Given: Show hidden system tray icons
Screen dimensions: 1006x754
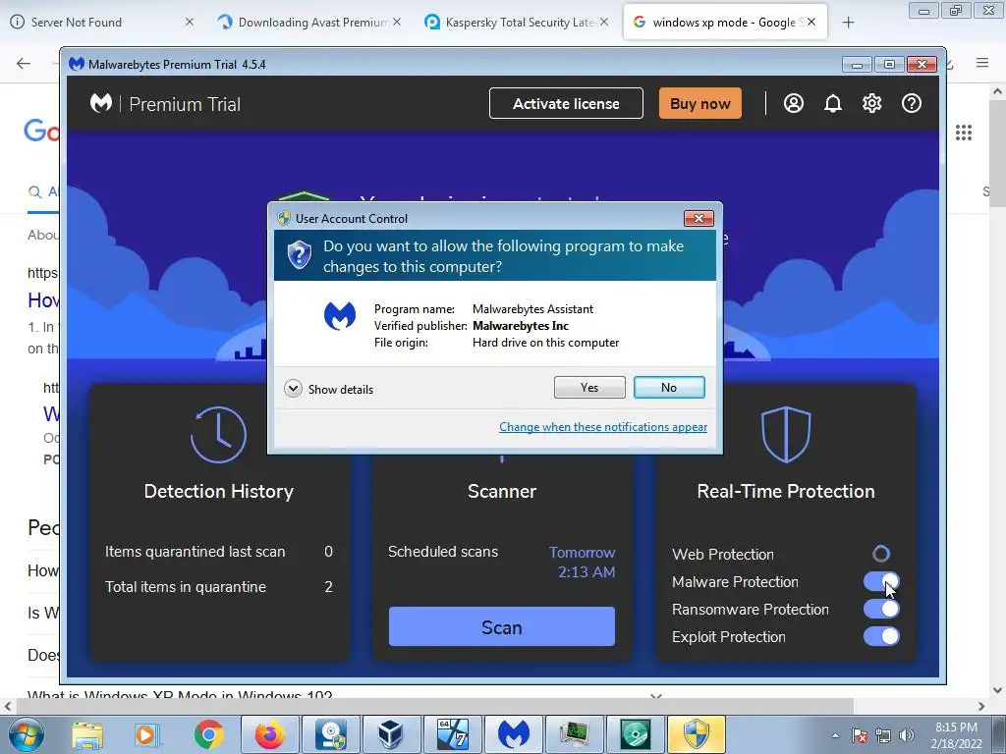Looking at the screenshot, I should point(835,735).
